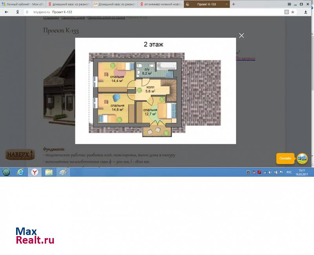Viewport: 314px width, 255px height.
Task: Open Paint from the taskbar
Action: tap(62, 172)
